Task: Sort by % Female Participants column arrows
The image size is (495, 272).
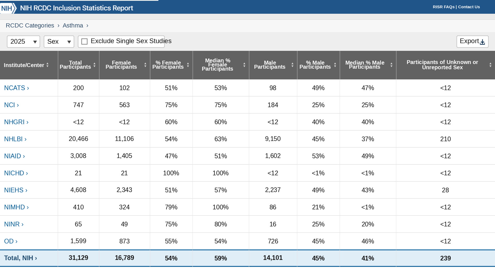Action: click(188, 65)
